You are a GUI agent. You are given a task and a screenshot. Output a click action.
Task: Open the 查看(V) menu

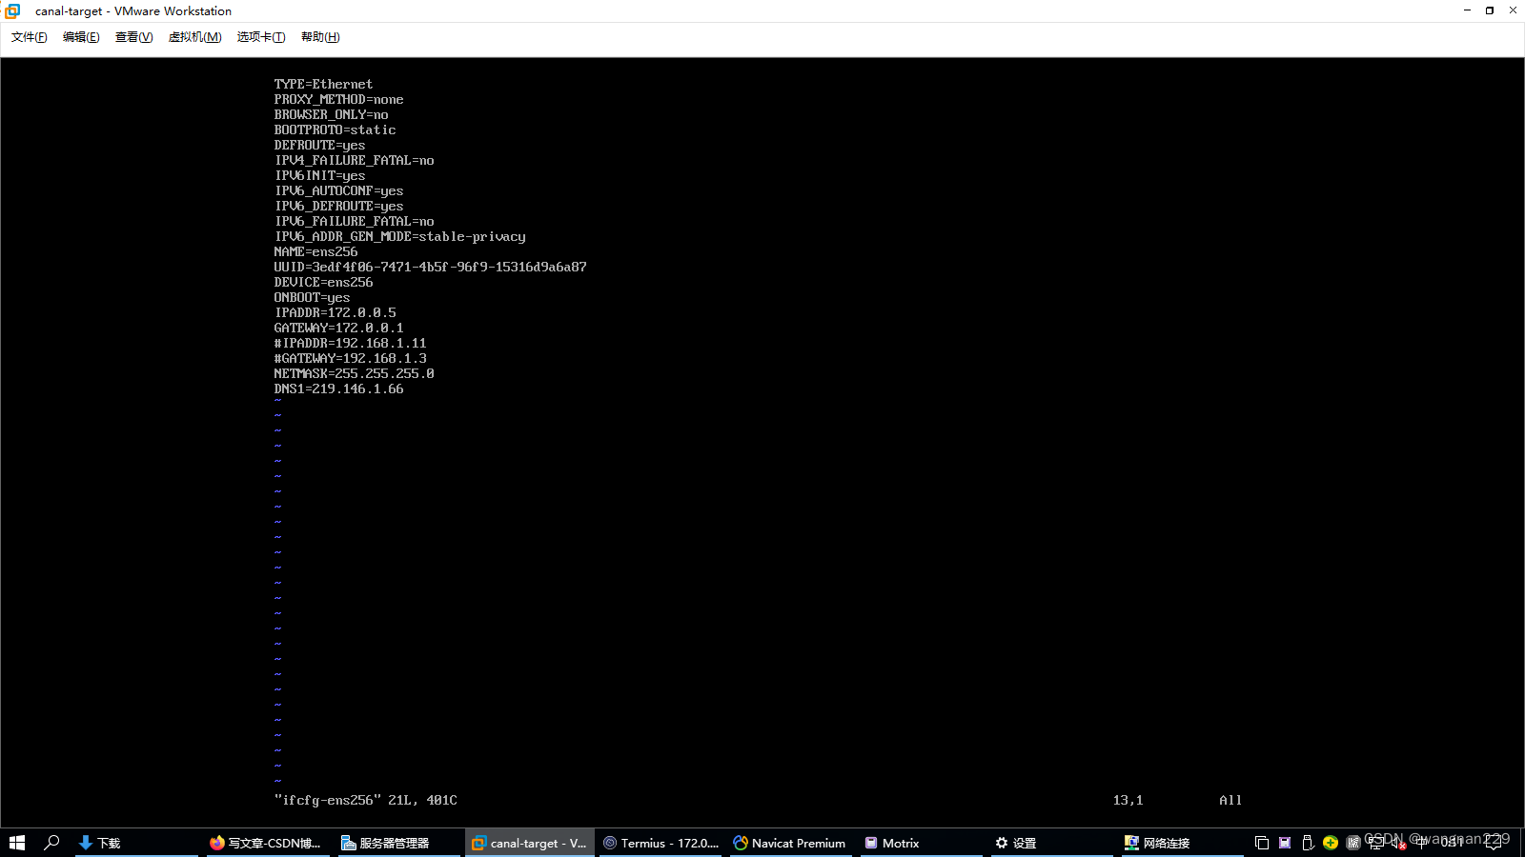click(x=133, y=37)
